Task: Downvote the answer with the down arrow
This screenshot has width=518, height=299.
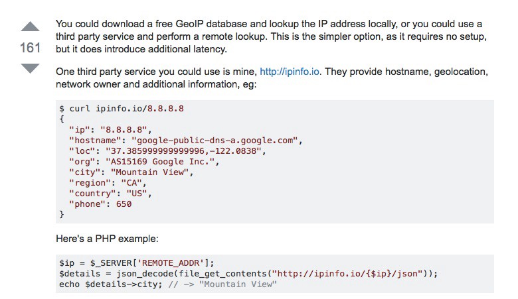Action: coord(30,68)
